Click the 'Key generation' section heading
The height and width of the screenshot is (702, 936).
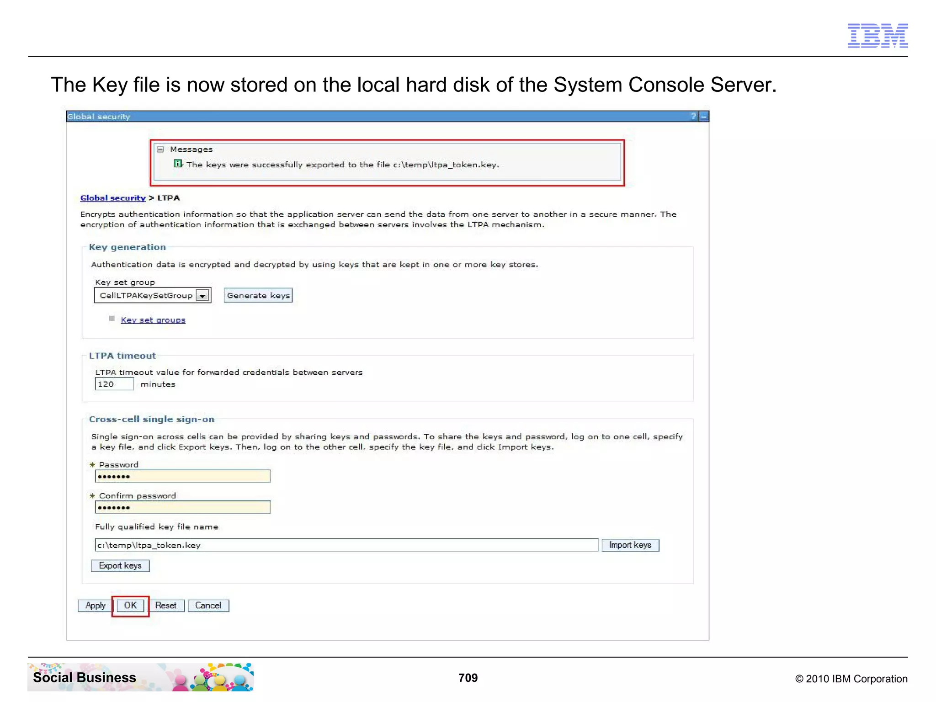(128, 247)
